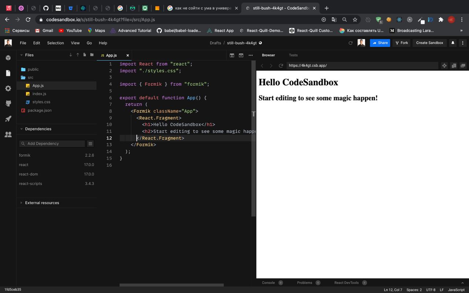The image size is (469, 293).
Task: Open the notifications bell
Action: point(453,43)
